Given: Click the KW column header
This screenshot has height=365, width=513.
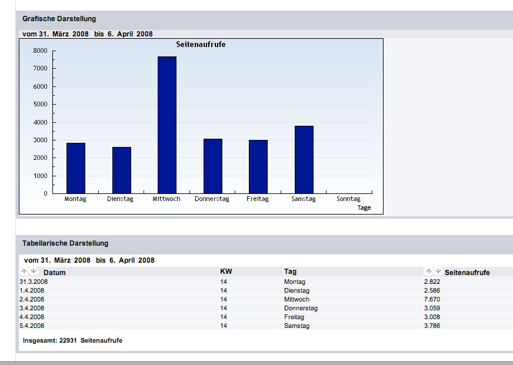Looking at the screenshot, I should pyautogui.click(x=226, y=272).
